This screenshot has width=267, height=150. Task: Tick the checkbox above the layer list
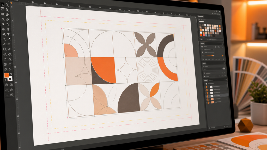[207, 84]
